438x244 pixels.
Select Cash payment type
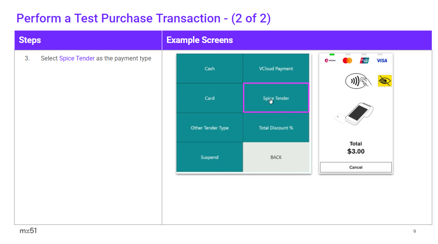point(209,69)
